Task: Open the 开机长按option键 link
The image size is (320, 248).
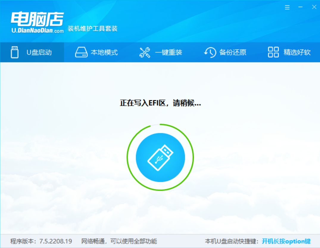Action: (x=286, y=241)
